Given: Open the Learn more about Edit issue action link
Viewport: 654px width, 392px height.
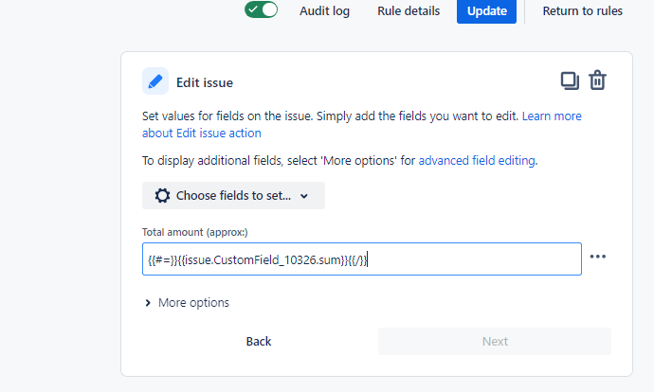Looking at the screenshot, I should pyautogui.click(x=552, y=116).
